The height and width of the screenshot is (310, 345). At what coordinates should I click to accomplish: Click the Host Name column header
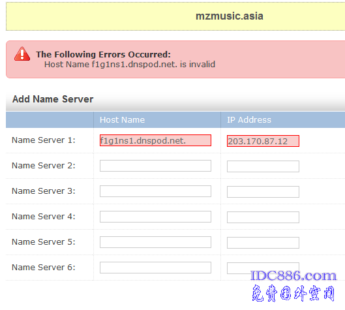point(122,120)
